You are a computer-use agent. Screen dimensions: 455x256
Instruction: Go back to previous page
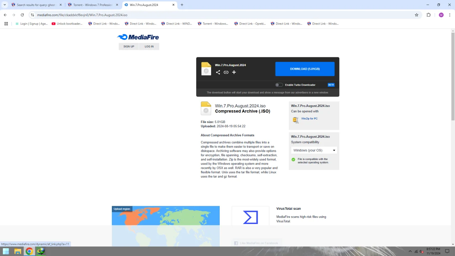tap(5, 15)
